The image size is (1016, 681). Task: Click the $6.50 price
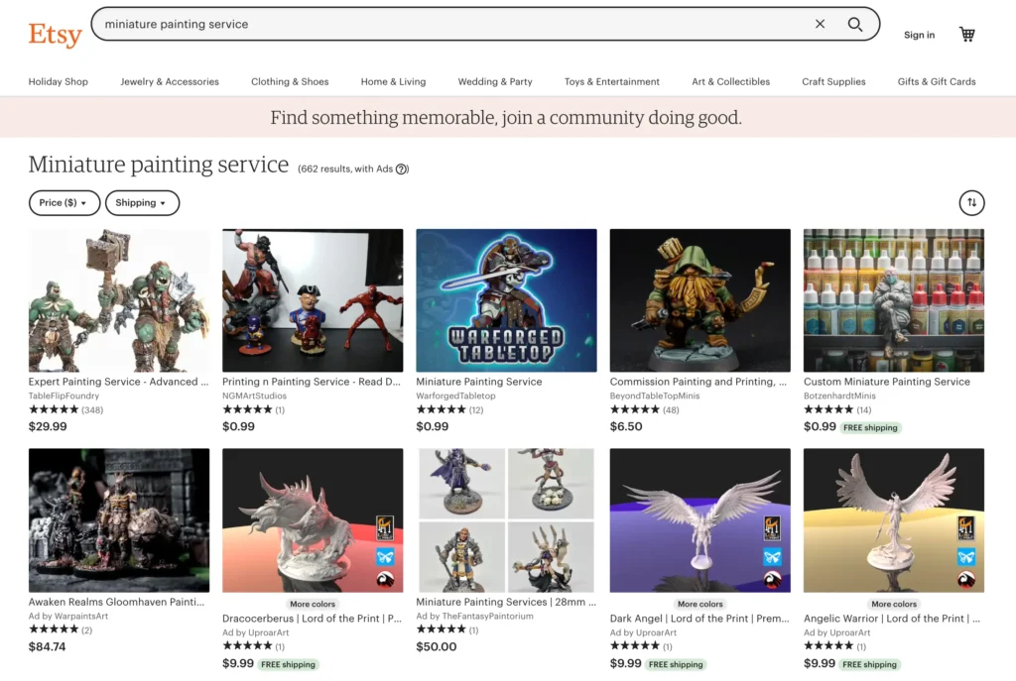pyautogui.click(x=626, y=426)
